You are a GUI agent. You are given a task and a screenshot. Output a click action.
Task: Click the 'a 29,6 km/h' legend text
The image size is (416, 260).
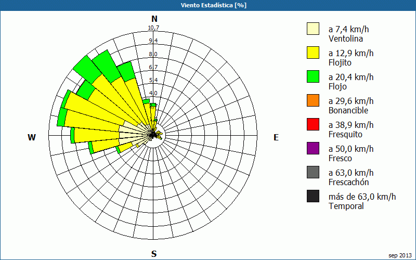click(x=351, y=101)
